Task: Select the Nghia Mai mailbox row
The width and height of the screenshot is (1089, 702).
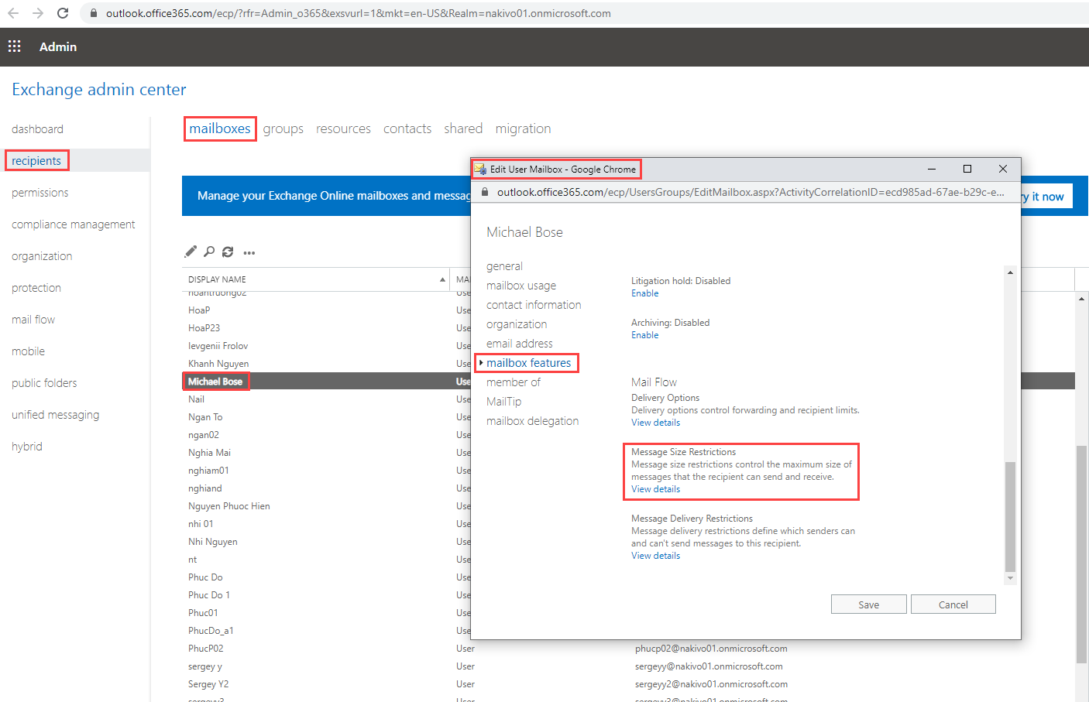Action: coord(209,453)
